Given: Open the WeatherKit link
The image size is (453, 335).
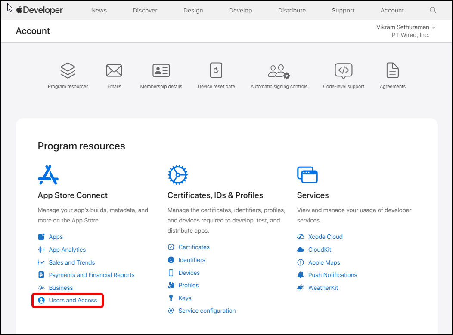Looking at the screenshot, I should pos(323,288).
